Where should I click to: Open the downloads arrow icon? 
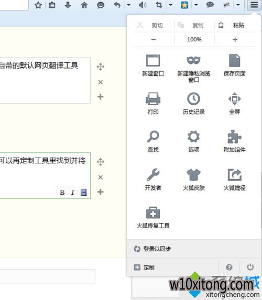68,5
